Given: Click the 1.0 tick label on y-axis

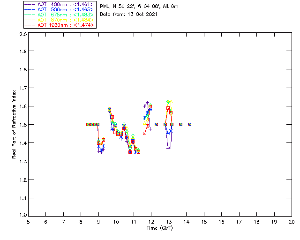Looking at the screenshot, I should tap(23, 215).
